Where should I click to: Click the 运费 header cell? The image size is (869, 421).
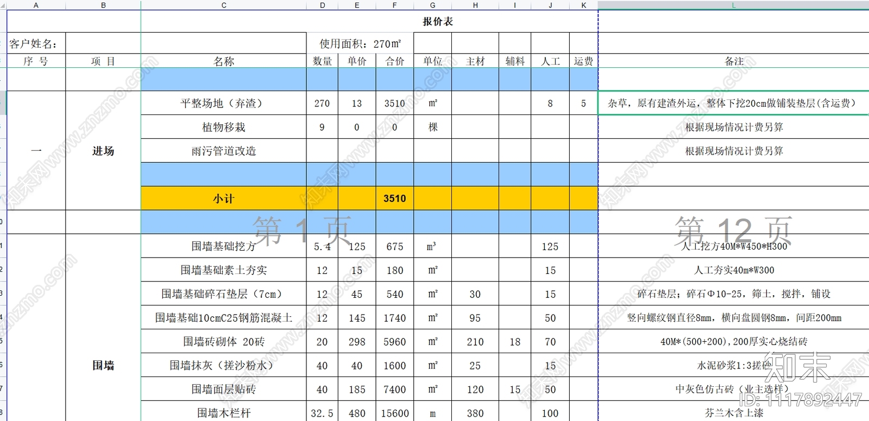click(584, 61)
